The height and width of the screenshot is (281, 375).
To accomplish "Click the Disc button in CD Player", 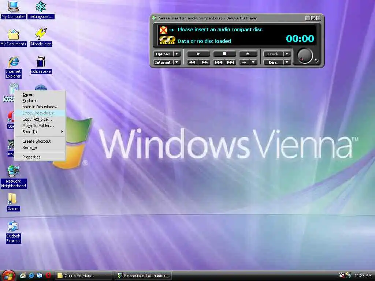I will (273, 62).
